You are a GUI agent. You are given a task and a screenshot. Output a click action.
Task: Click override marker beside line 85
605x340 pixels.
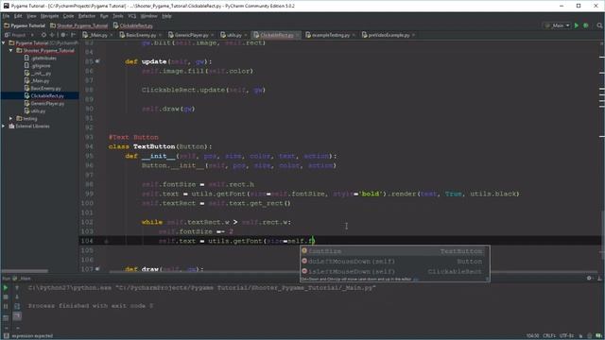tap(97, 61)
